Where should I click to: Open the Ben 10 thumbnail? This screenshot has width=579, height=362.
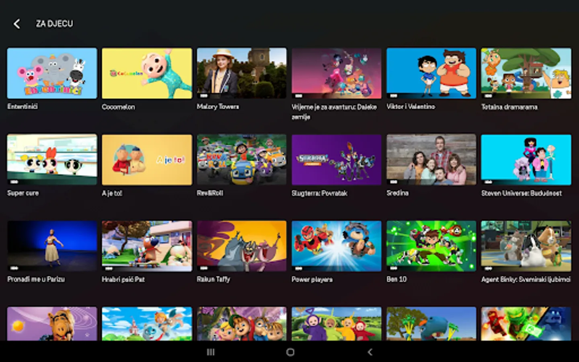pos(431,246)
